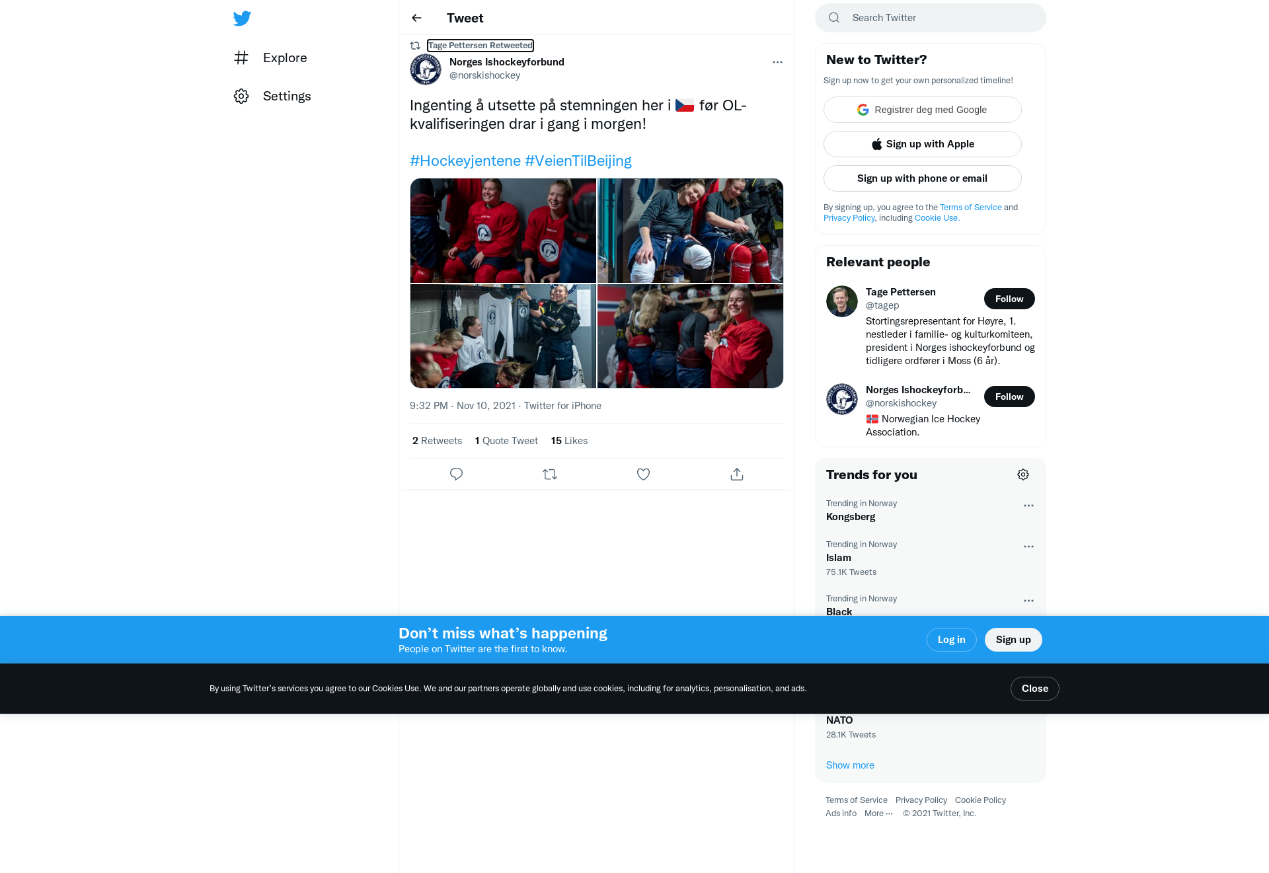Open footer More options menu

pyautogui.click(x=878, y=814)
